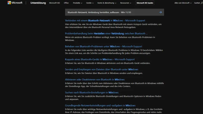Open Senden und Empfangen von Dateien result

click(101, 69)
